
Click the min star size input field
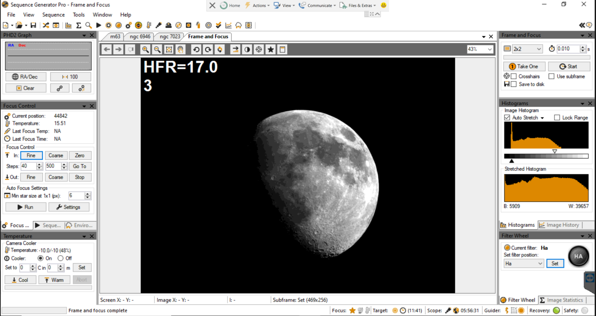coord(76,196)
